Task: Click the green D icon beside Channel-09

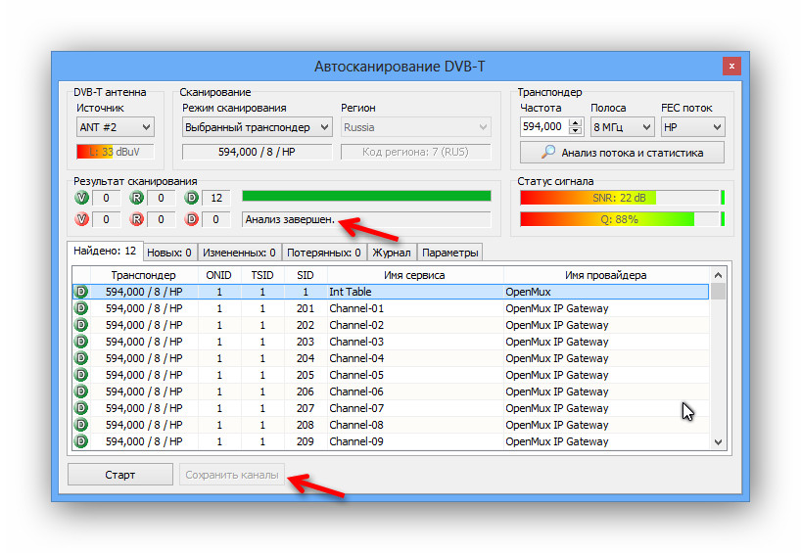Action: pyautogui.click(x=80, y=441)
